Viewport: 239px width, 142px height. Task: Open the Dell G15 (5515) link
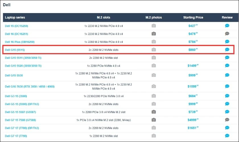pos(15,50)
